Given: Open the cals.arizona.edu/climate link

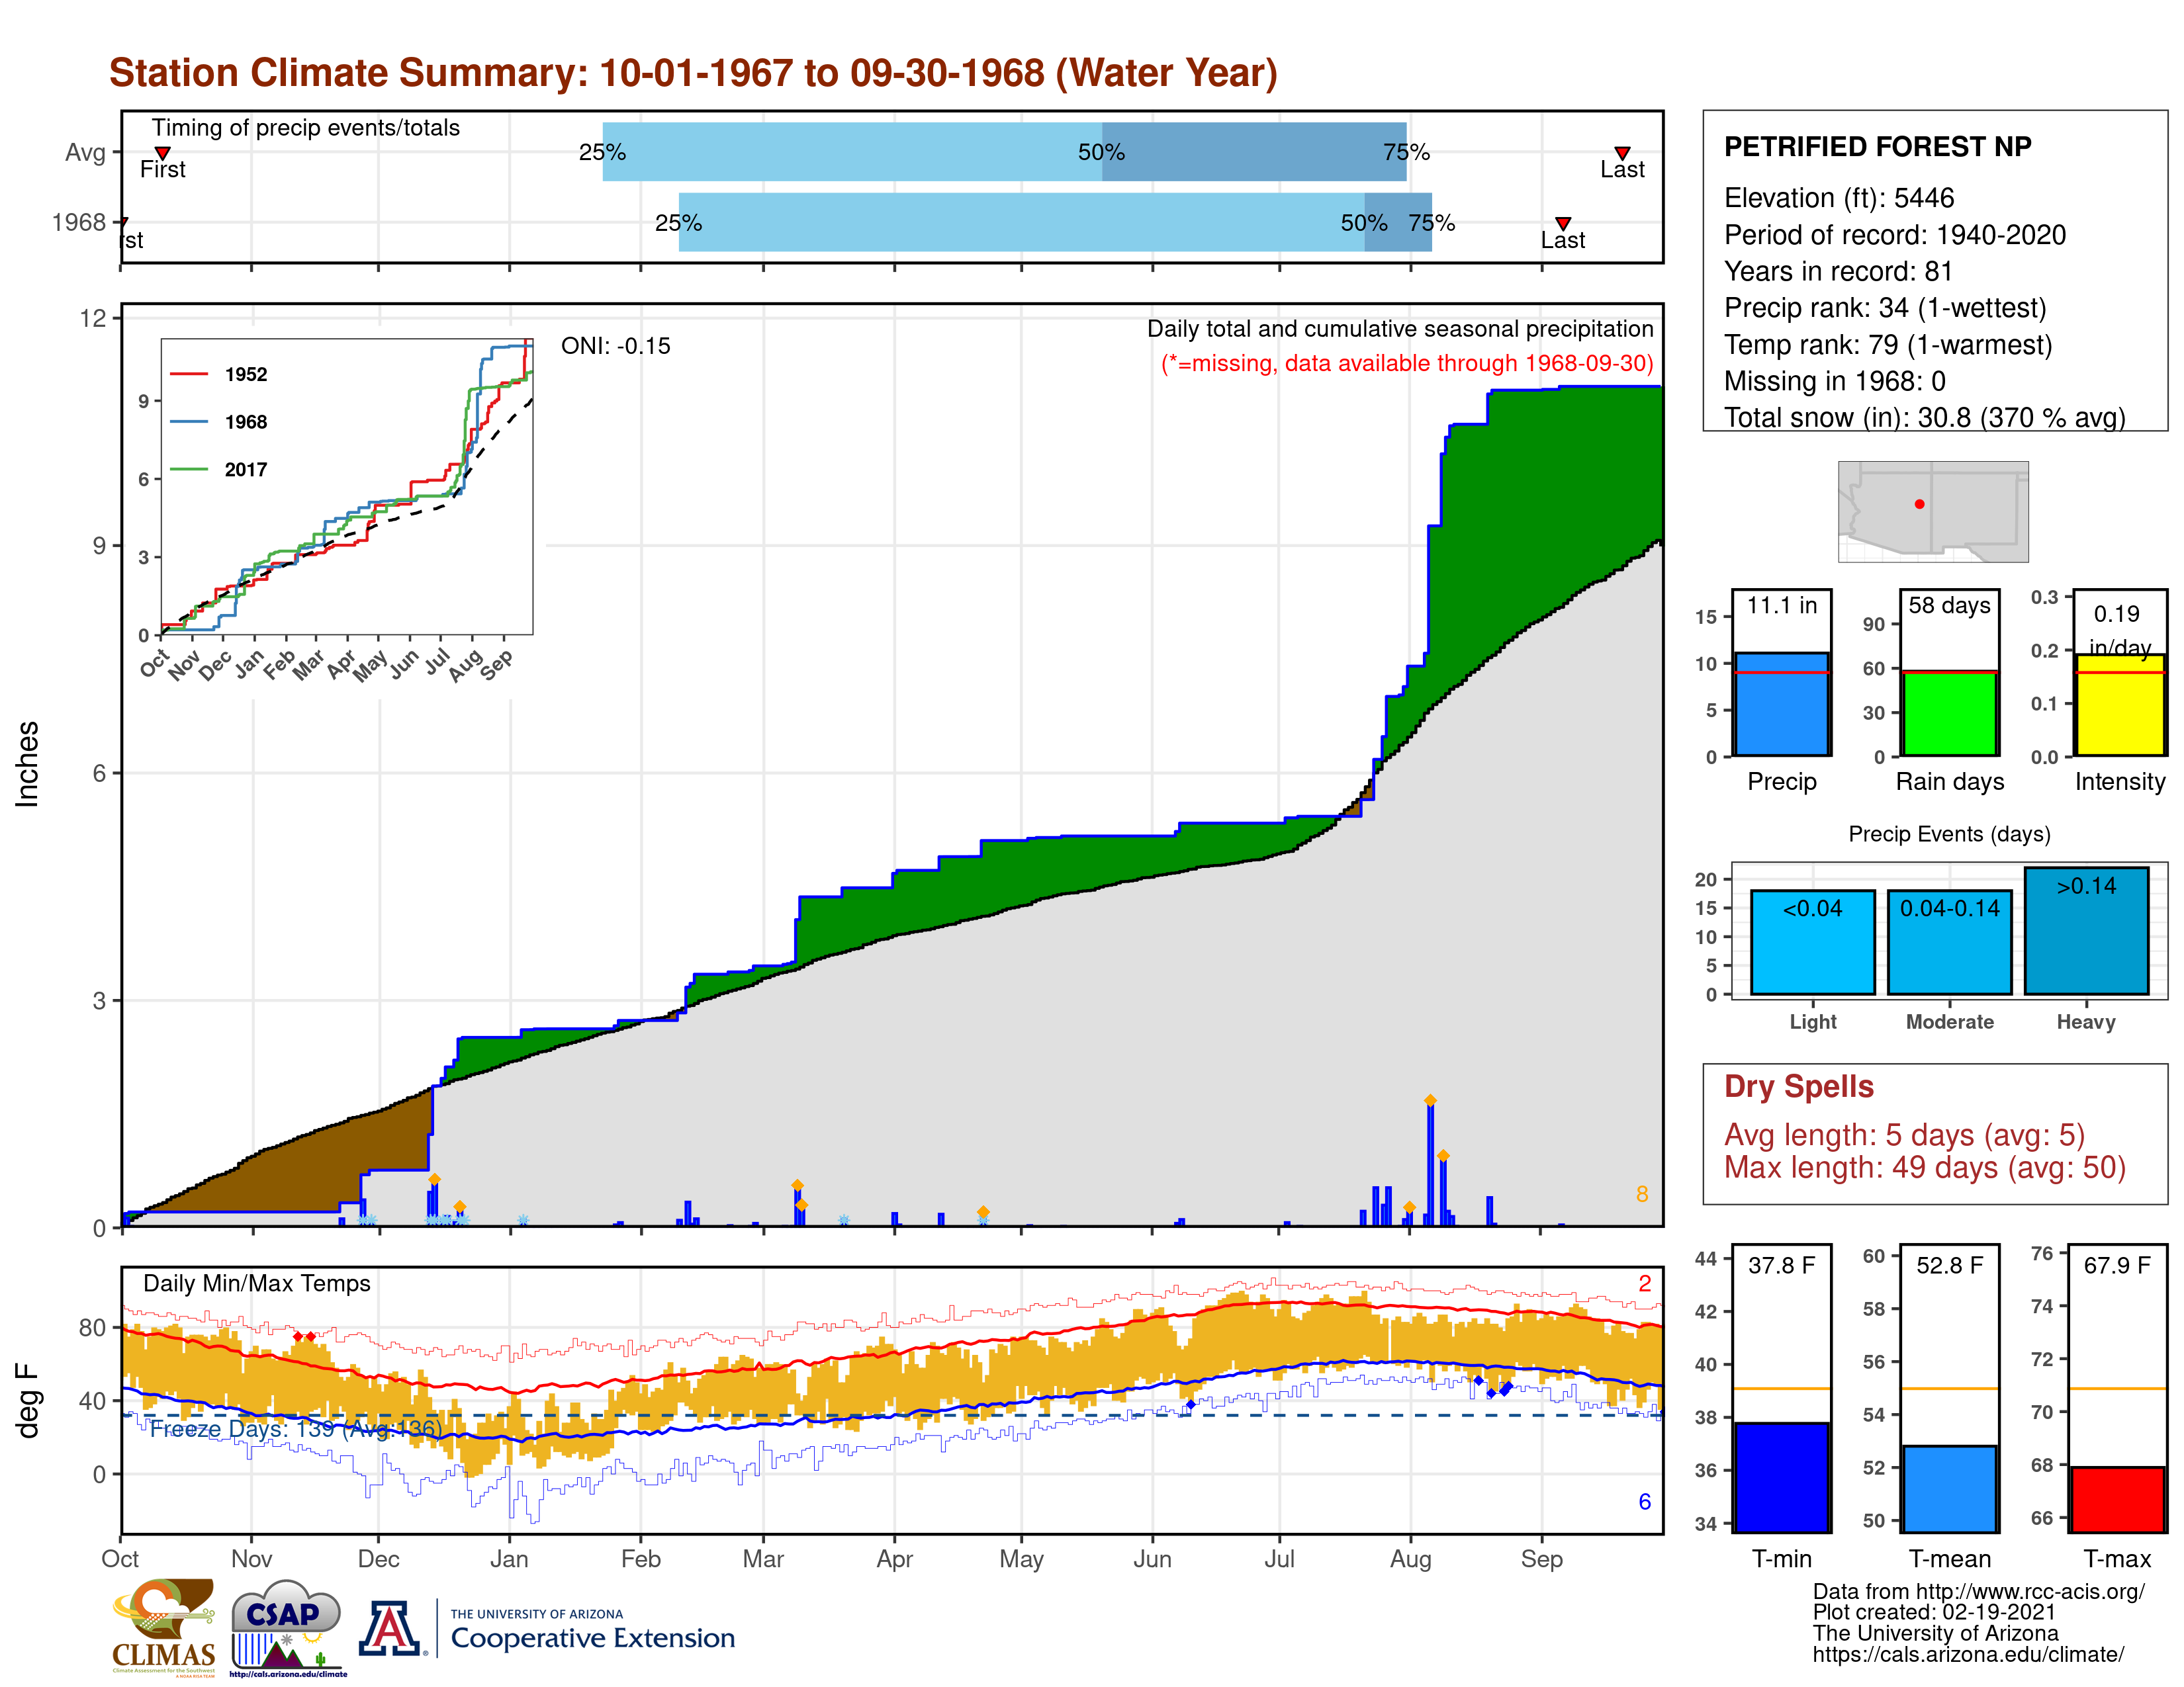Looking at the screenshot, I should click(1968, 1655).
